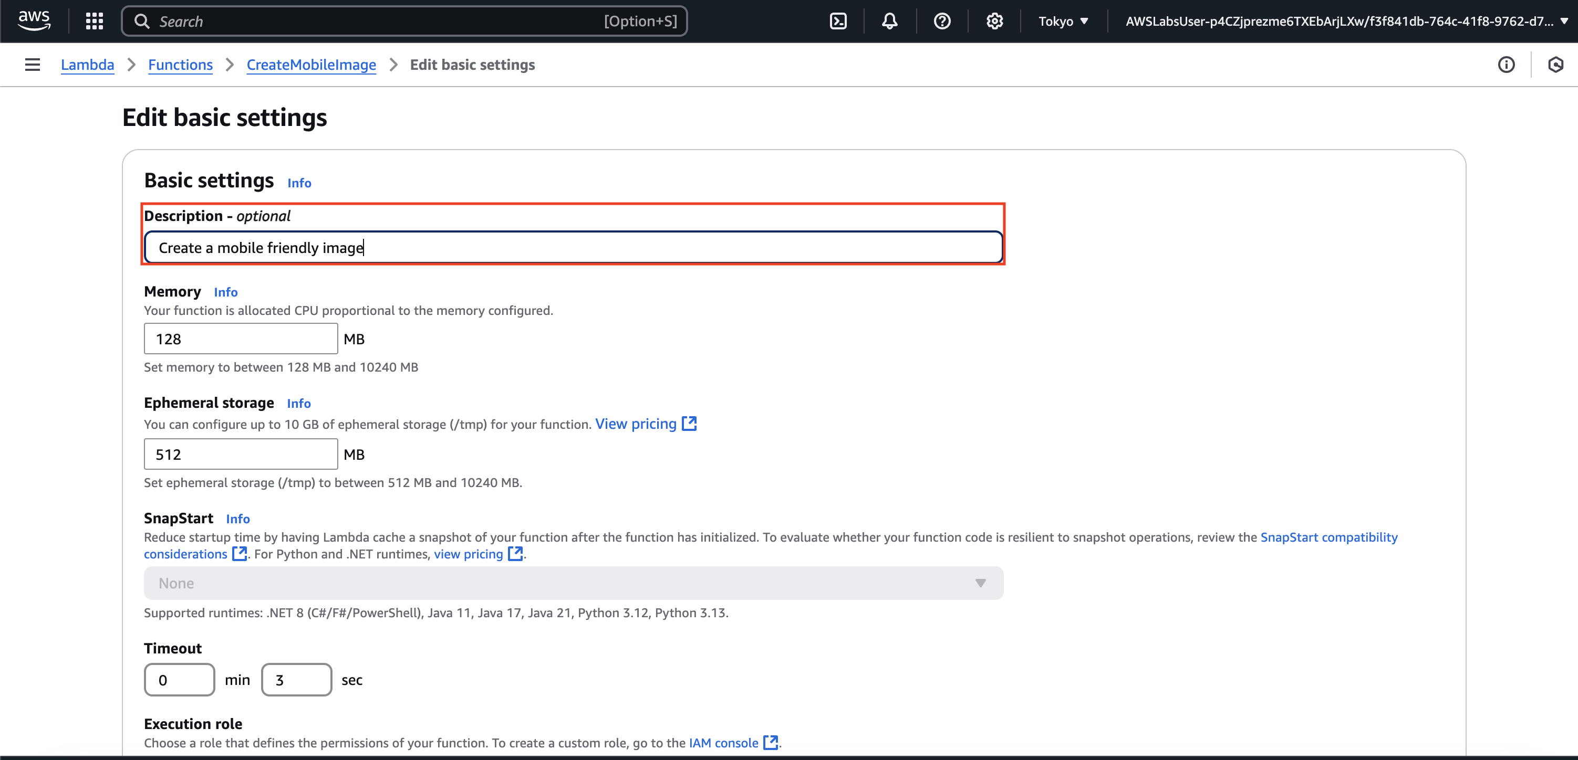The width and height of the screenshot is (1578, 760).
Task: Click the Memory MB input field
Action: pyautogui.click(x=240, y=339)
